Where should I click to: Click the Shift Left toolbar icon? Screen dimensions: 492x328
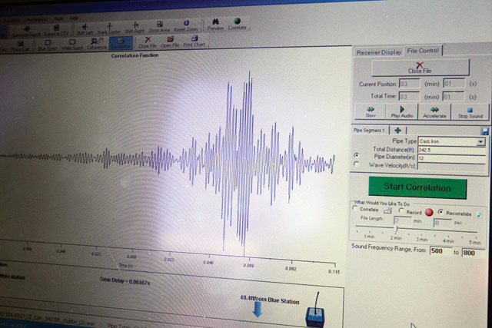[x=85, y=28]
